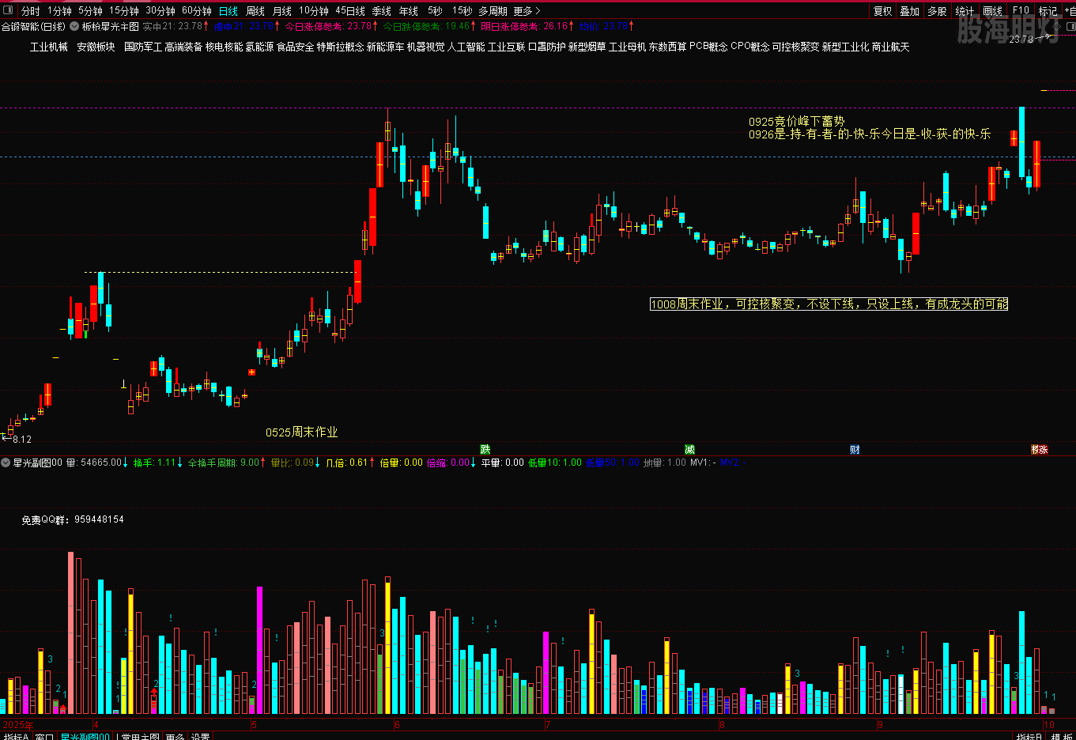
Task: Open the 画线 drawing tools
Action: [992, 10]
